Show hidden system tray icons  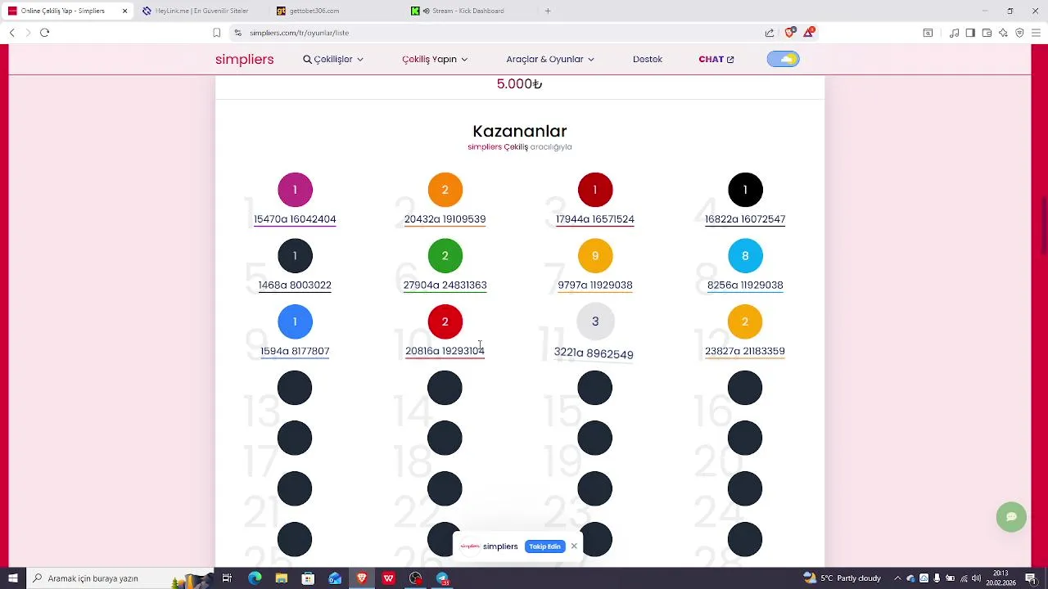897,578
